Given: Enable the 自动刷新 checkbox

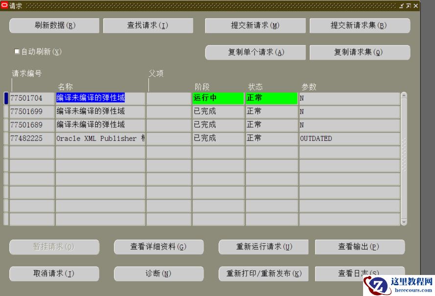Looking at the screenshot, I should 17,51.
